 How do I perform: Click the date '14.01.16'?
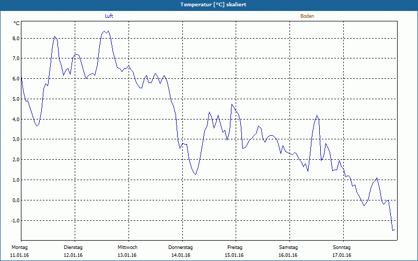pyautogui.click(x=181, y=255)
